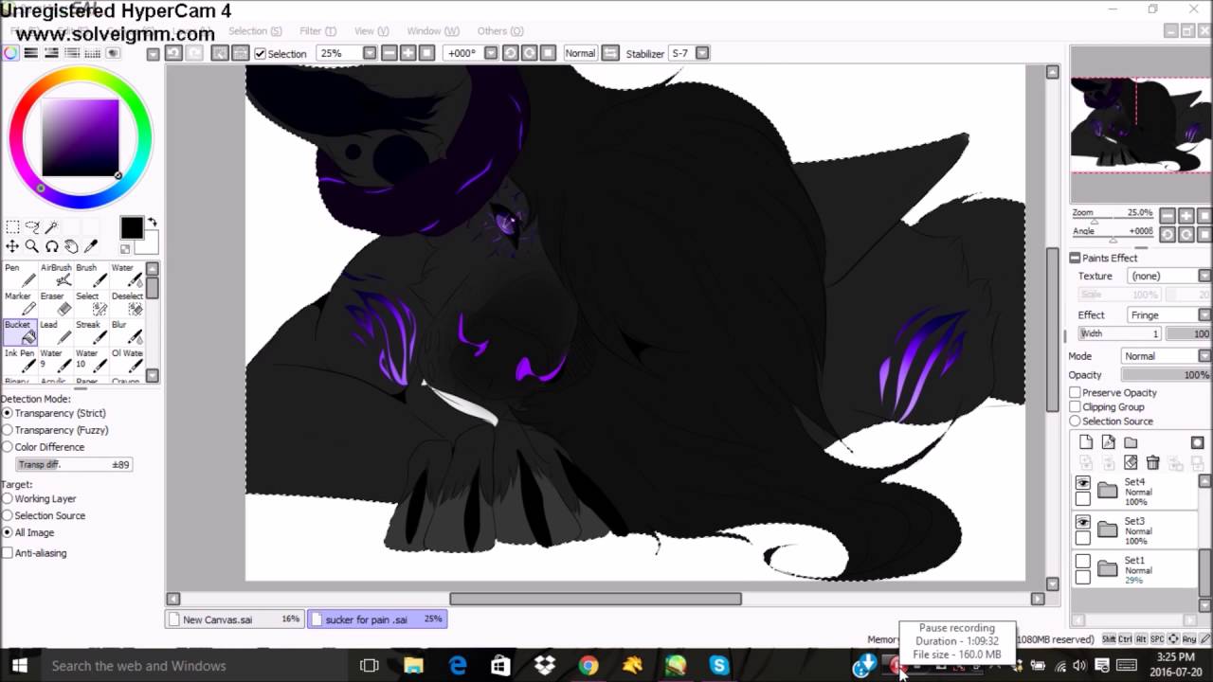
Task: Open the Effect Fringe dropdown
Action: 1204,314
